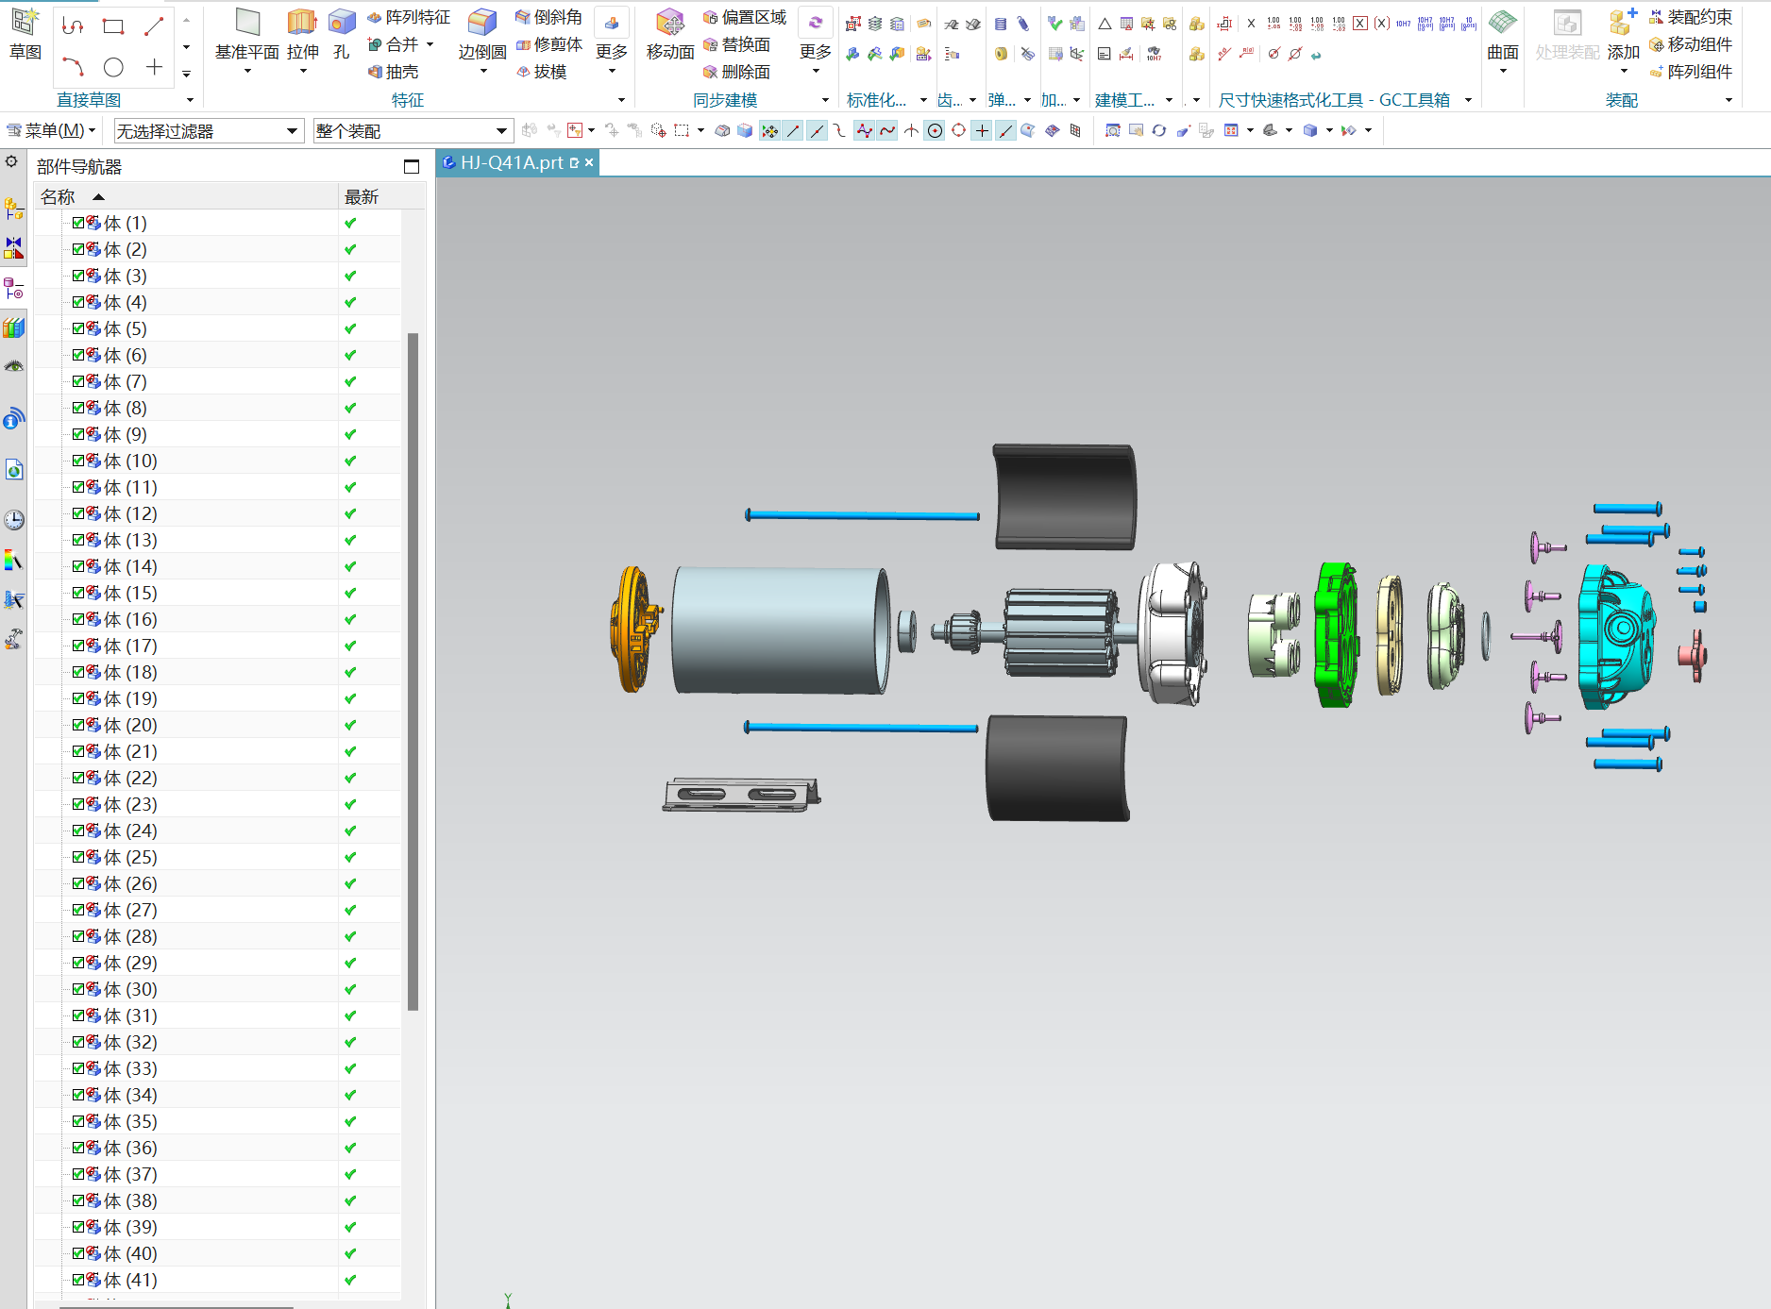This screenshot has width=1771, height=1309.
Task: Uncheck the 体 (1) checkbox
Action: point(78,223)
